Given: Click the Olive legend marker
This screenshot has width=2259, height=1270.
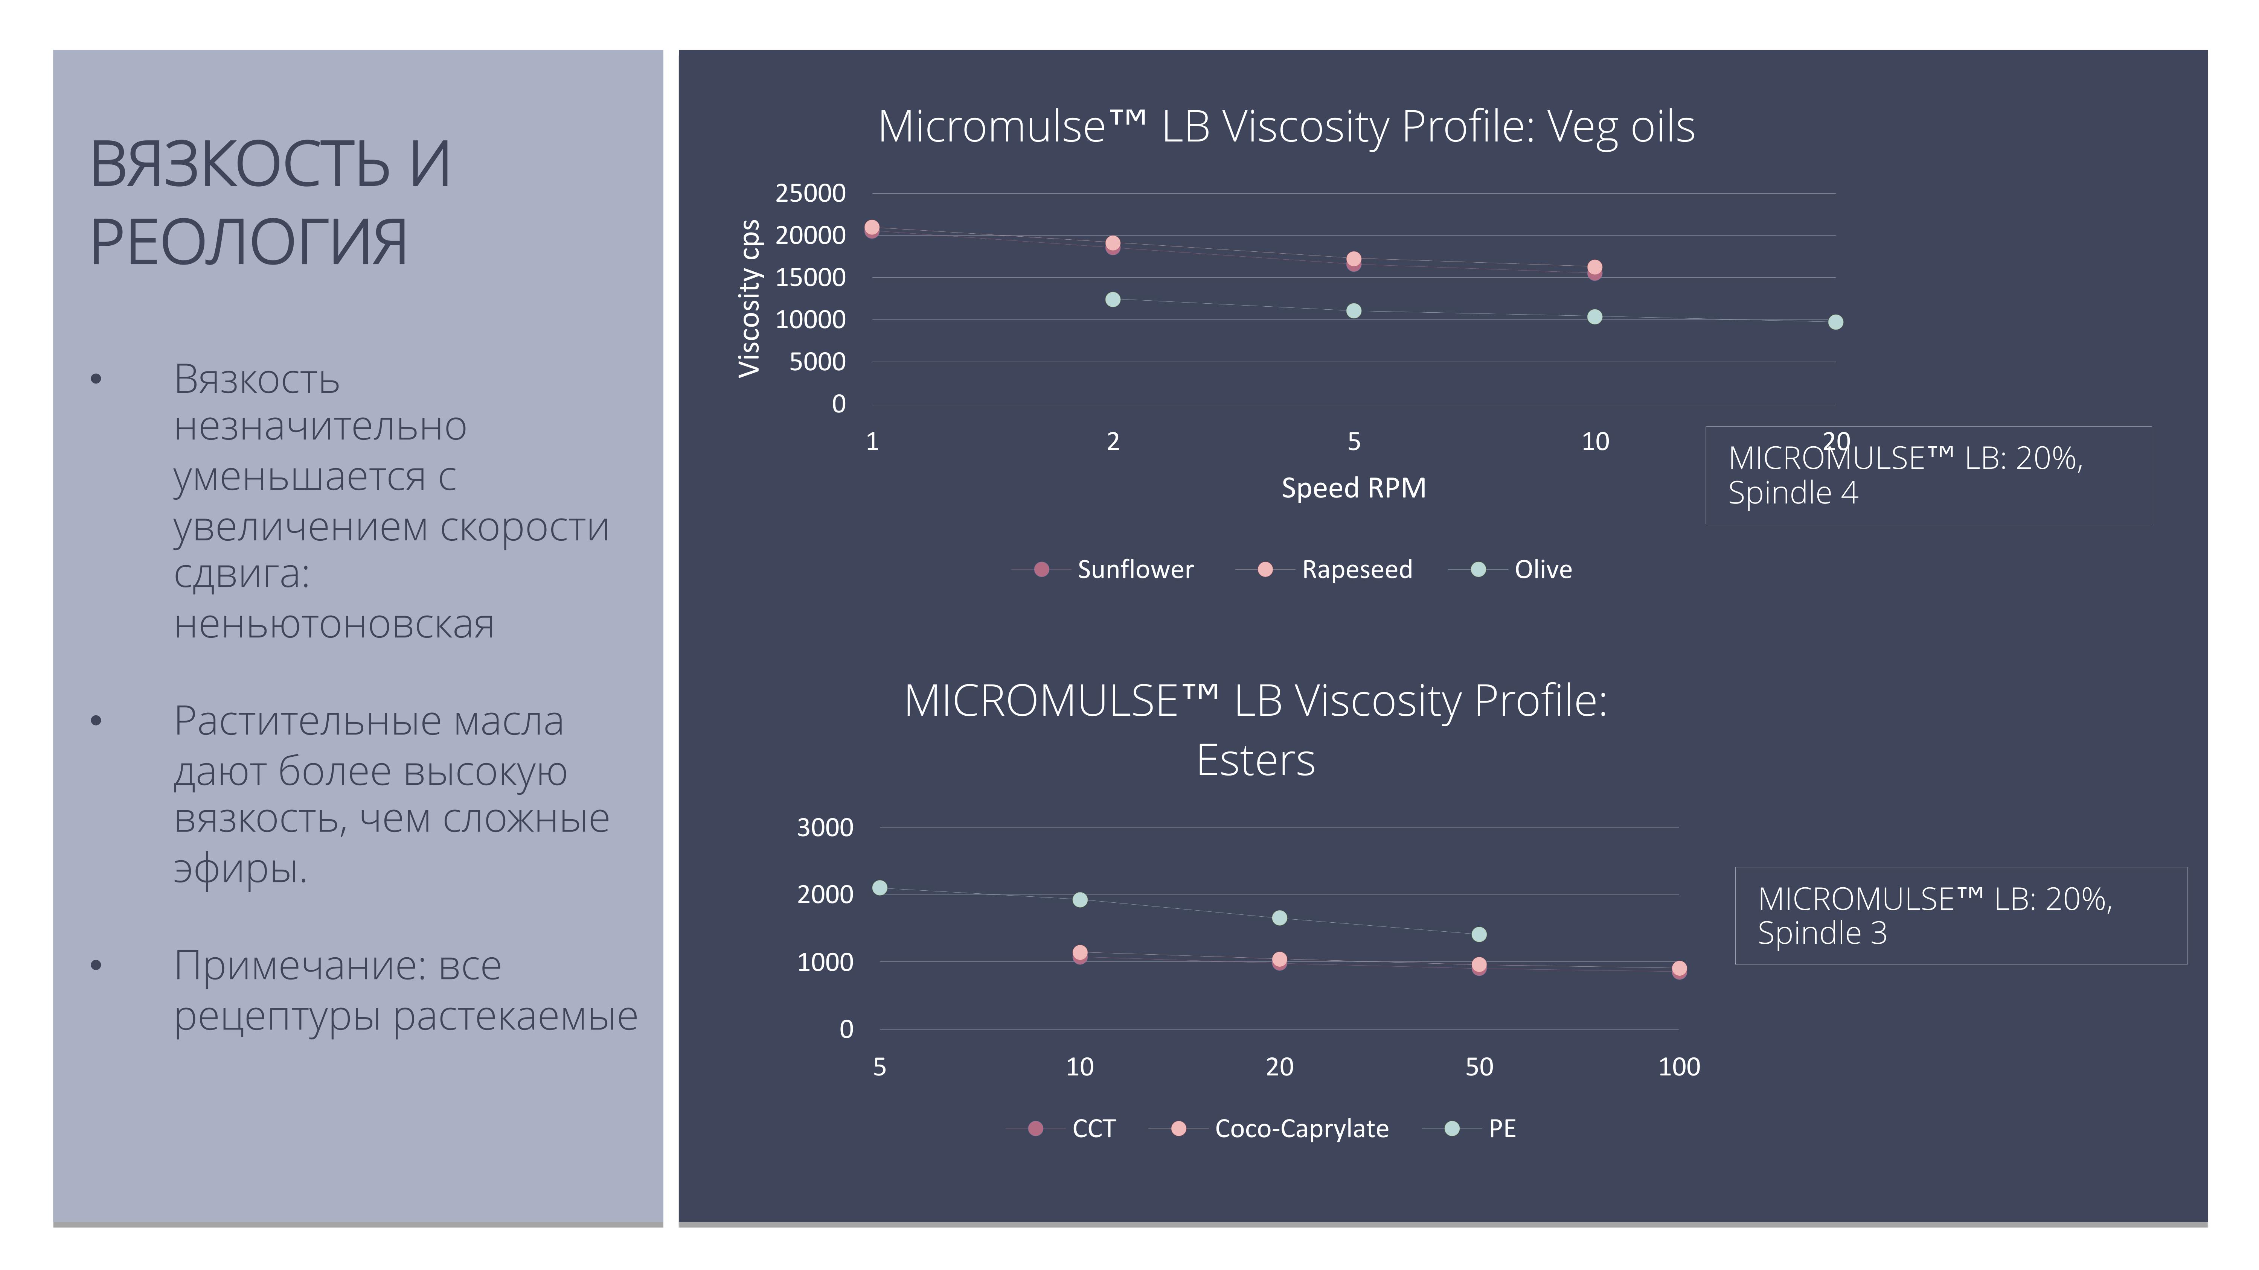Looking at the screenshot, I should coord(1479,570).
